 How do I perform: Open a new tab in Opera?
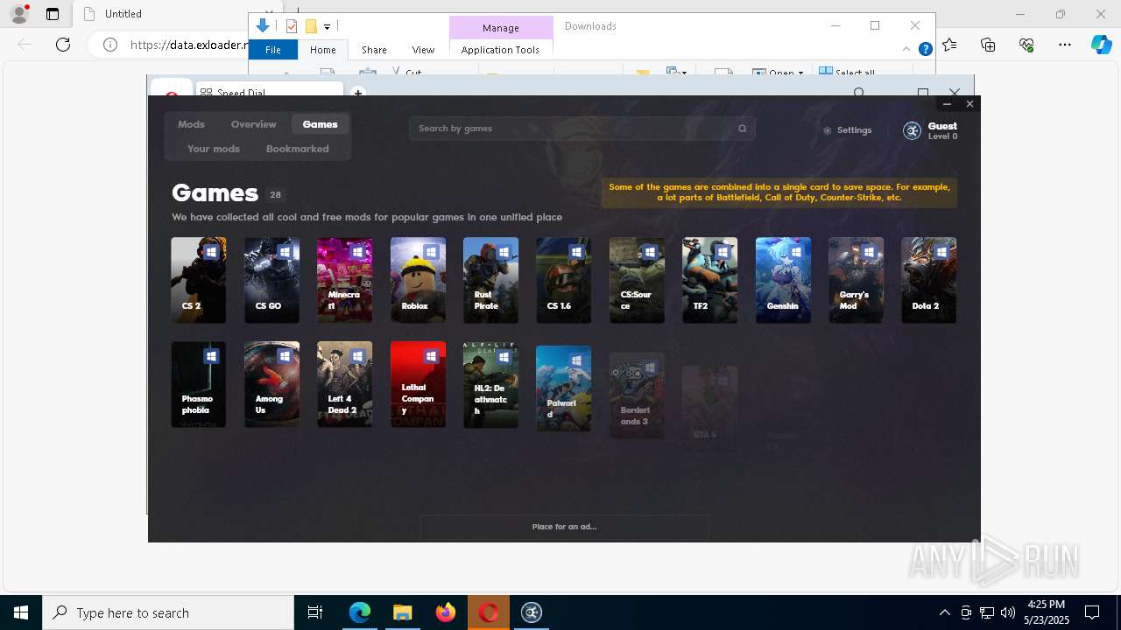point(357,92)
